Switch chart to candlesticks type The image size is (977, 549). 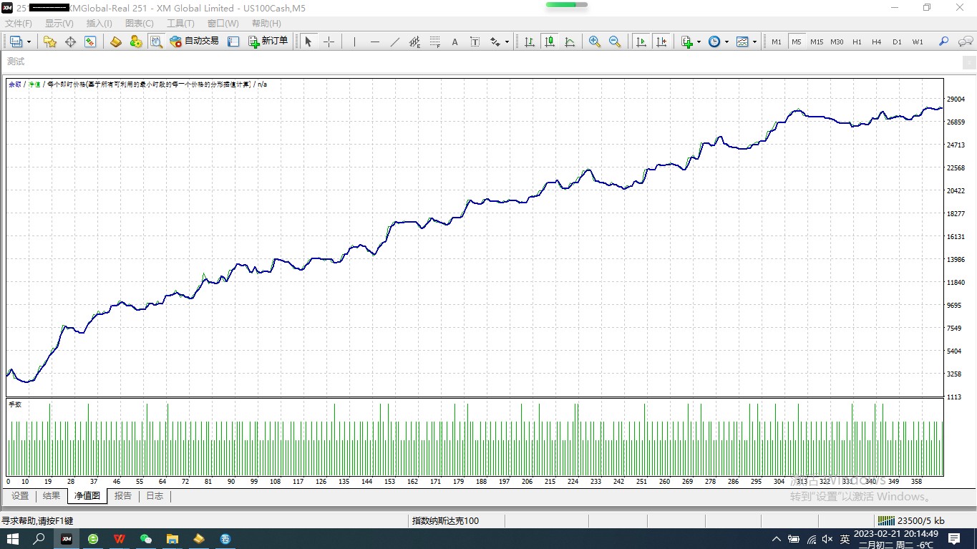[x=550, y=42]
